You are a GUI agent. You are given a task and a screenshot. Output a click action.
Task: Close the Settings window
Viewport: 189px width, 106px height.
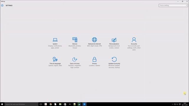[x=187, y=1]
